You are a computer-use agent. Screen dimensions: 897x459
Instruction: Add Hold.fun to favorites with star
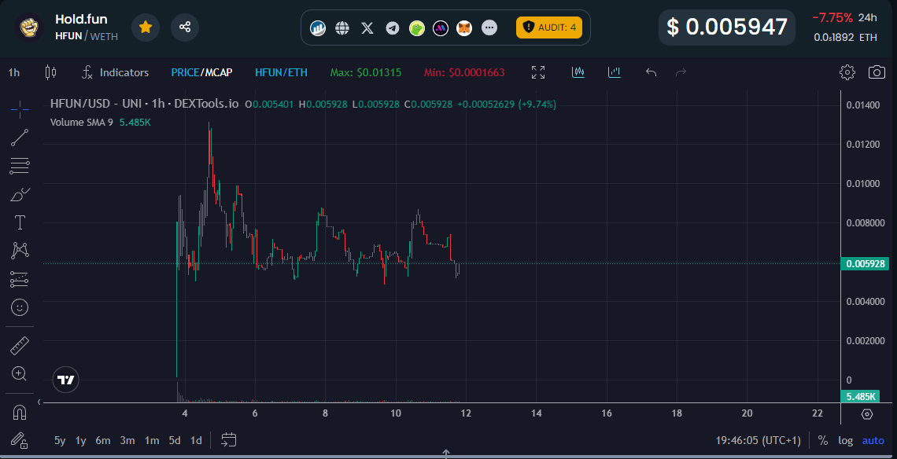[x=146, y=28]
